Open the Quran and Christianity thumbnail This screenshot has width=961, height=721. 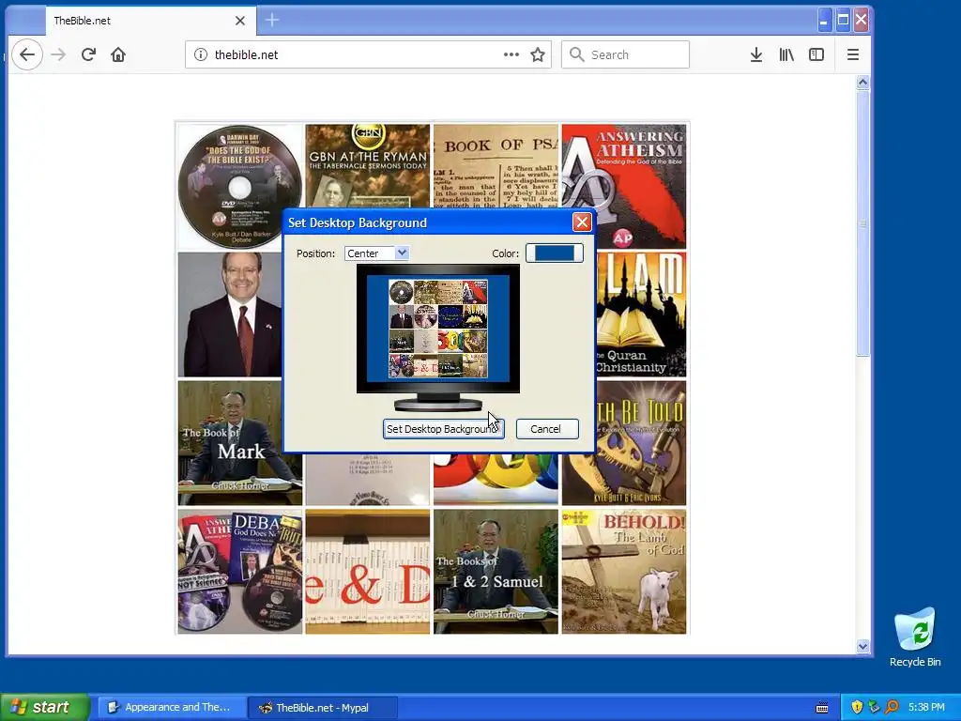(x=640, y=314)
